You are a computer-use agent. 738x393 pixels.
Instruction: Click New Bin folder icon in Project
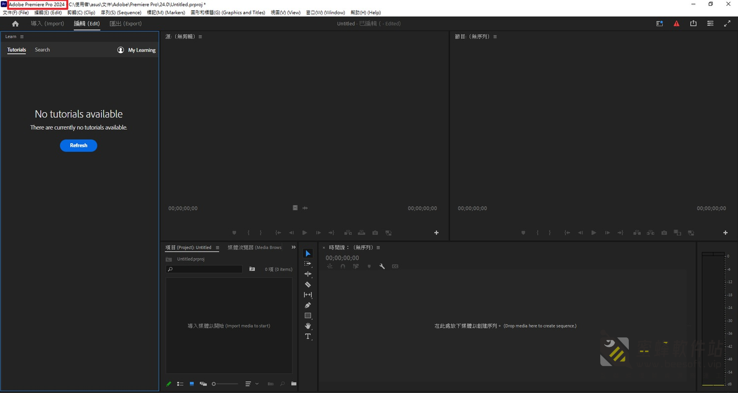click(294, 384)
